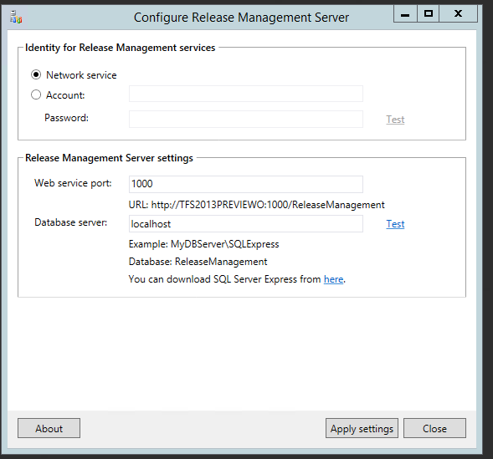The image size is (493, 459).
Task: Focus the Database server field containing localhost
Action: point(246,224)
